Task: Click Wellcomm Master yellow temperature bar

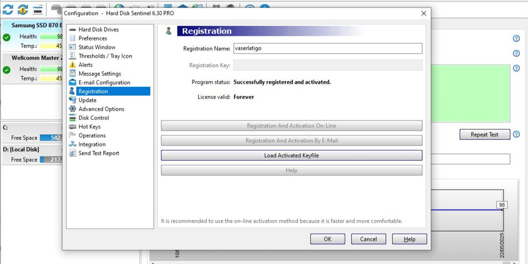Action: click(51, 78)
